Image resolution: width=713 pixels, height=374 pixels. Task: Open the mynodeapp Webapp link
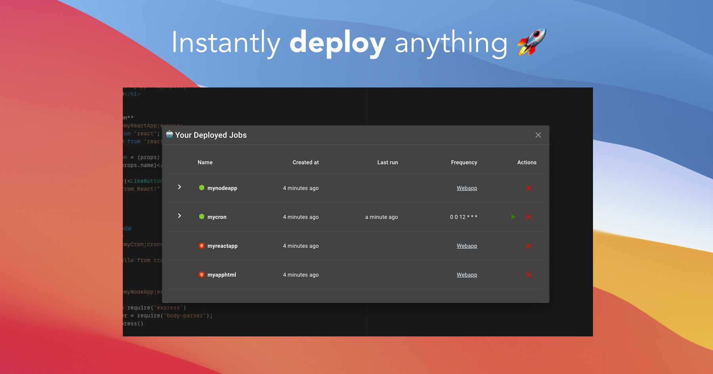[x=467, y=188]
